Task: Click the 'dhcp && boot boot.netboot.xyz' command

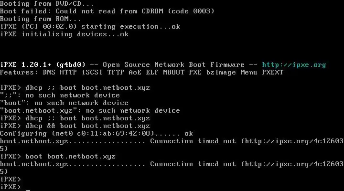Action: [x=87, y=126]
